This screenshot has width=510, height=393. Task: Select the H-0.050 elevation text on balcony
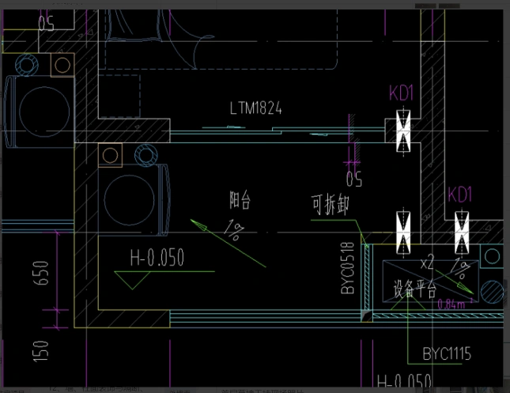[157, 257]
